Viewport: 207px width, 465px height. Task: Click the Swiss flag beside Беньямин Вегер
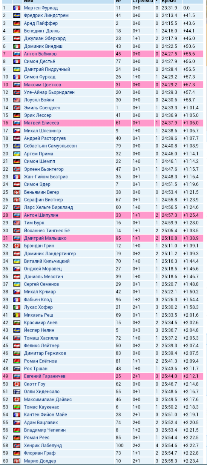pos(17,192)
